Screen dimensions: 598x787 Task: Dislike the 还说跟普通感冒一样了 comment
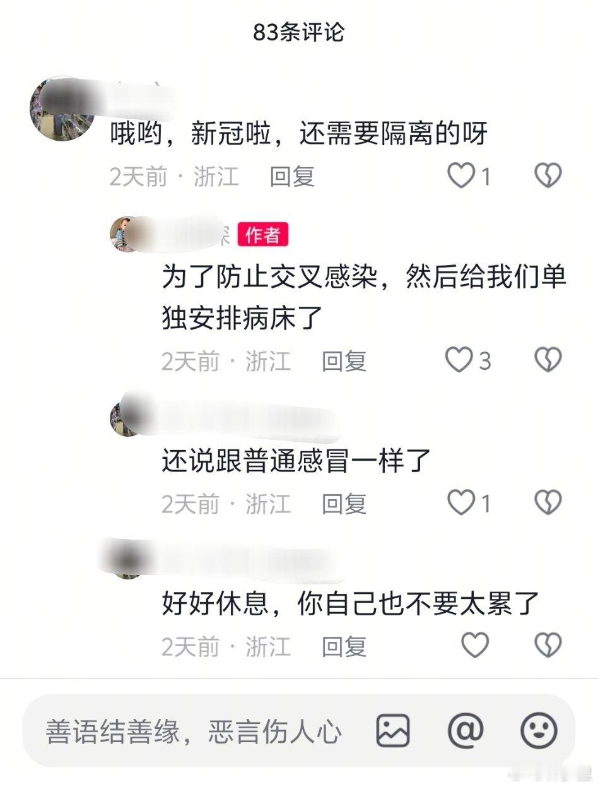click(548, 503)
